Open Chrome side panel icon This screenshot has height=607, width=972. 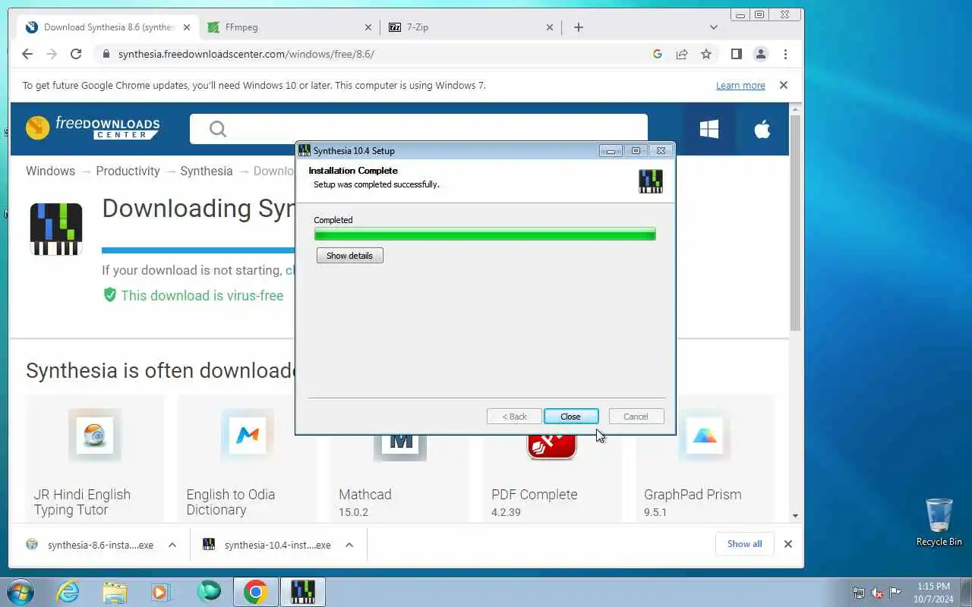[736, 54]
